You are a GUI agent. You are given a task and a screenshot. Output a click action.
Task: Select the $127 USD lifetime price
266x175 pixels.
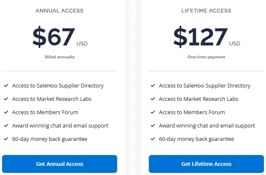[x=201, y=37]
